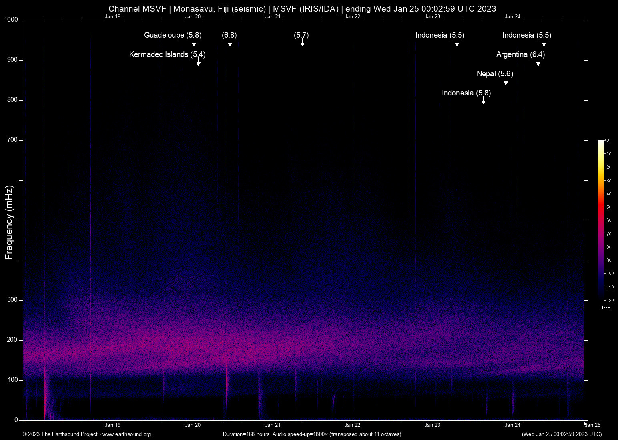The height and width of the screenshot is (440, 618).
Task: Select the (6.8) magnitude event marker
Action: [x=230, y=42]
